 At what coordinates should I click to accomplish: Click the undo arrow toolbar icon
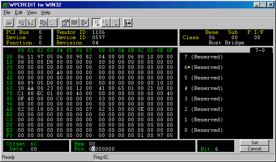click(53, 23)
